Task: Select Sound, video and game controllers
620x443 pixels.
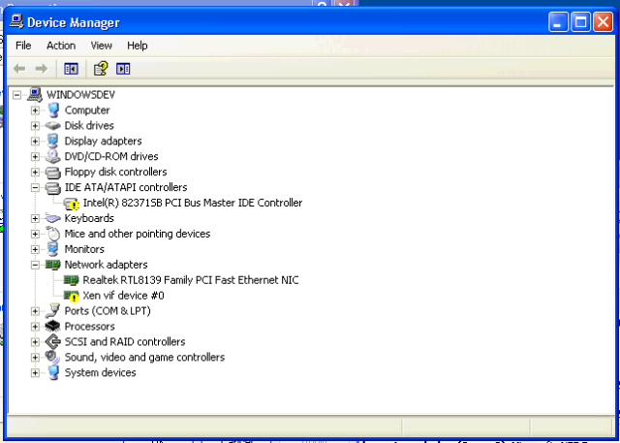Action: coord(144,358)
